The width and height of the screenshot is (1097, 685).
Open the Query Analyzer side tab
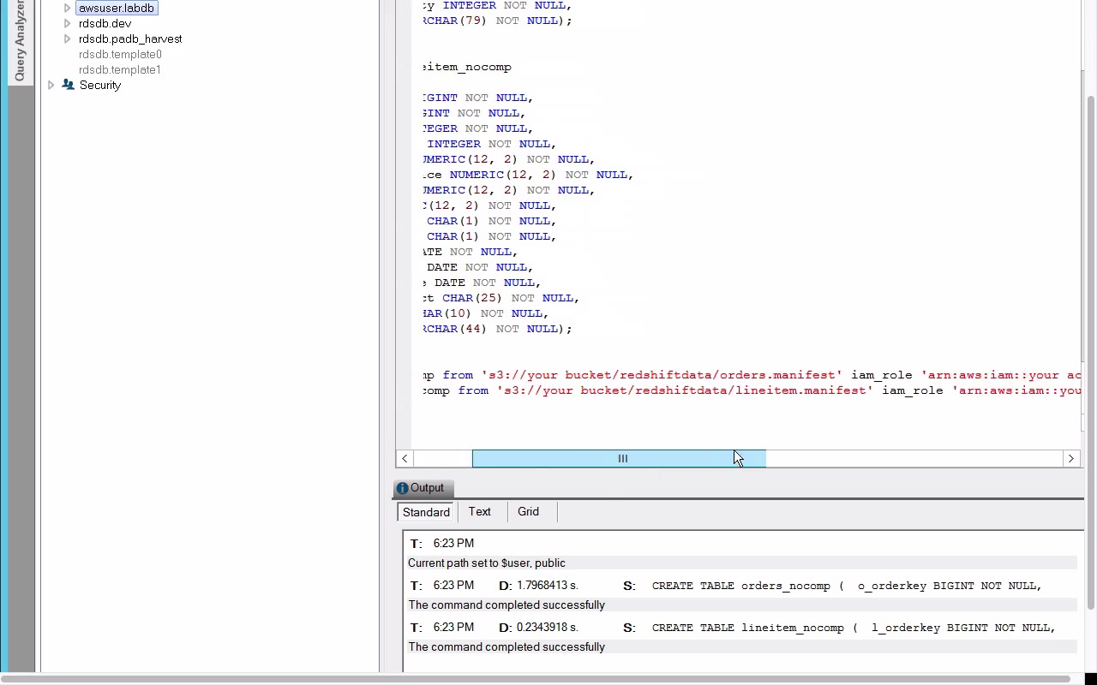(x=19, y=41)
